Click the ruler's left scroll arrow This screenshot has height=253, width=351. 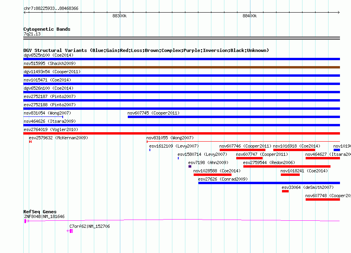pyautogui.click(x=25, y=13)
